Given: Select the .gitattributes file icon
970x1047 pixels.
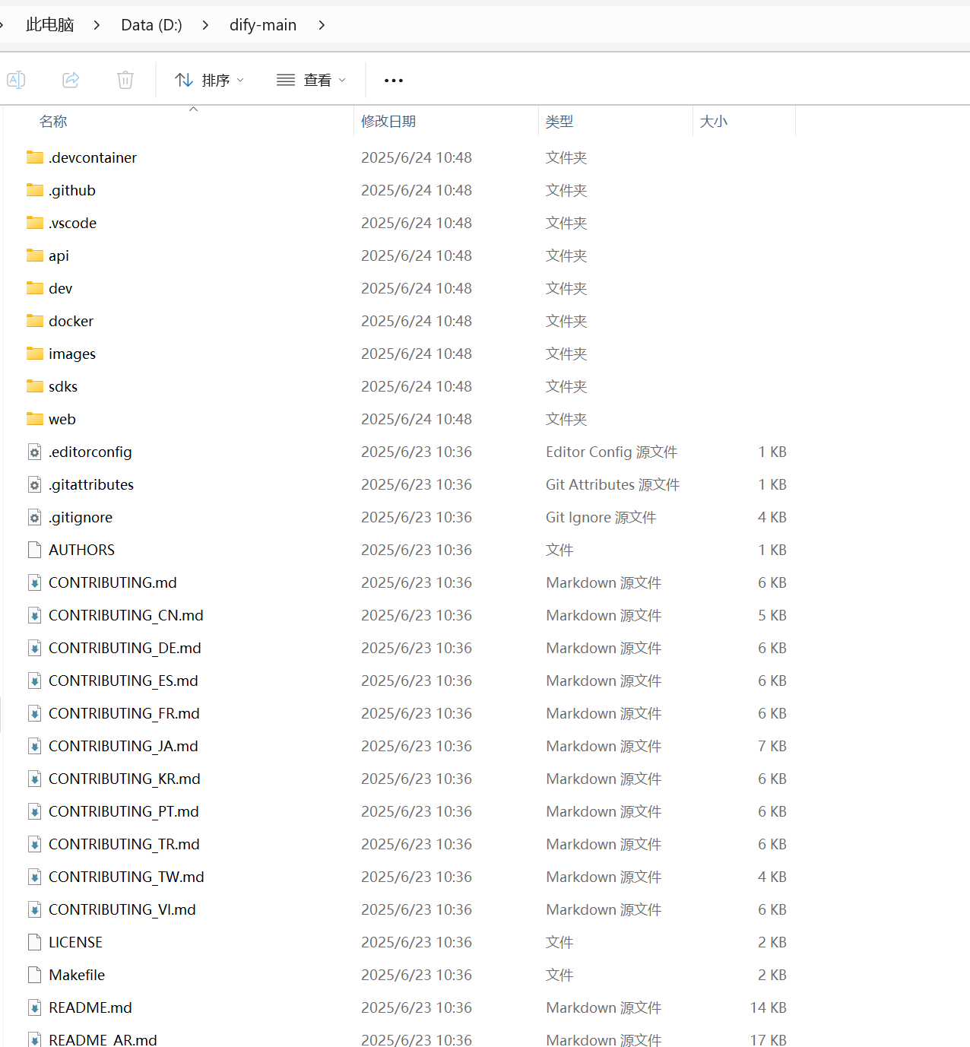Looking at the screenshot, I should [34, 485].
